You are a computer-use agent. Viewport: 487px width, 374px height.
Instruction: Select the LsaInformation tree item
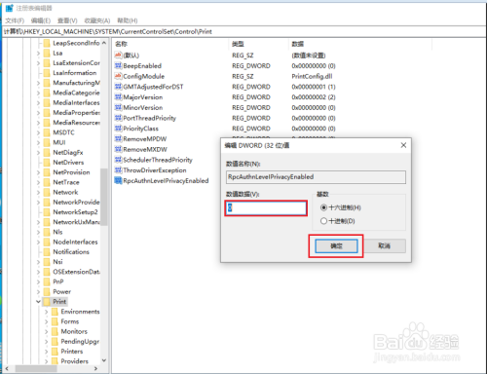[x=75, y=73]
